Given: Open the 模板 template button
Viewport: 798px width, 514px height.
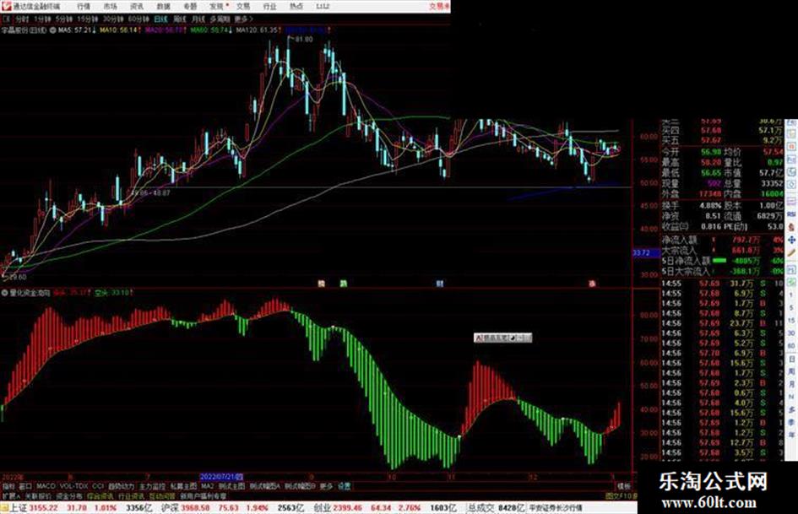Looking at the screenshot, I should 623,486.
